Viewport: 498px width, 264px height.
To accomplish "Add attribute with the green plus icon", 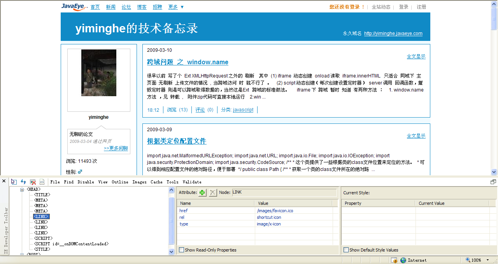I will coord(202,192).
